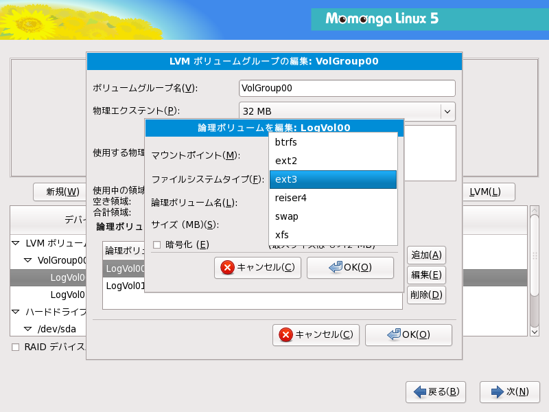Choose ext2 filesystem type option
Image resolution: width=549 pixels, height=412 pixels.
coord(333,161)
